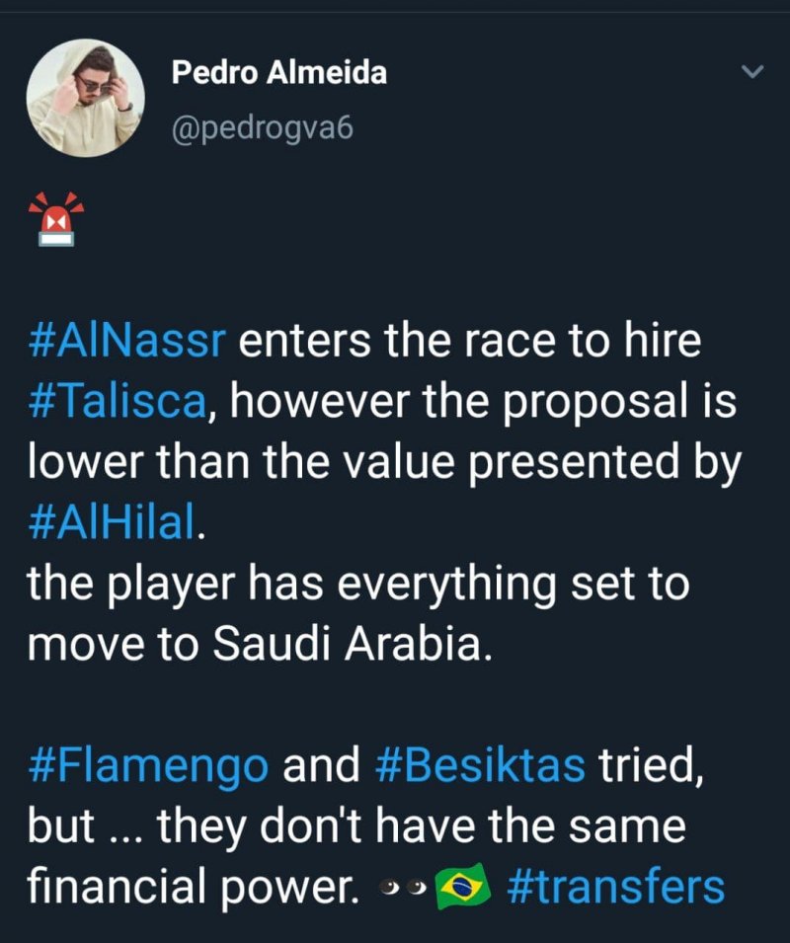The width and height of the screenshot is (790, 943).
Task: Open the #Flamengo hashtag
Action: [148, 766]
